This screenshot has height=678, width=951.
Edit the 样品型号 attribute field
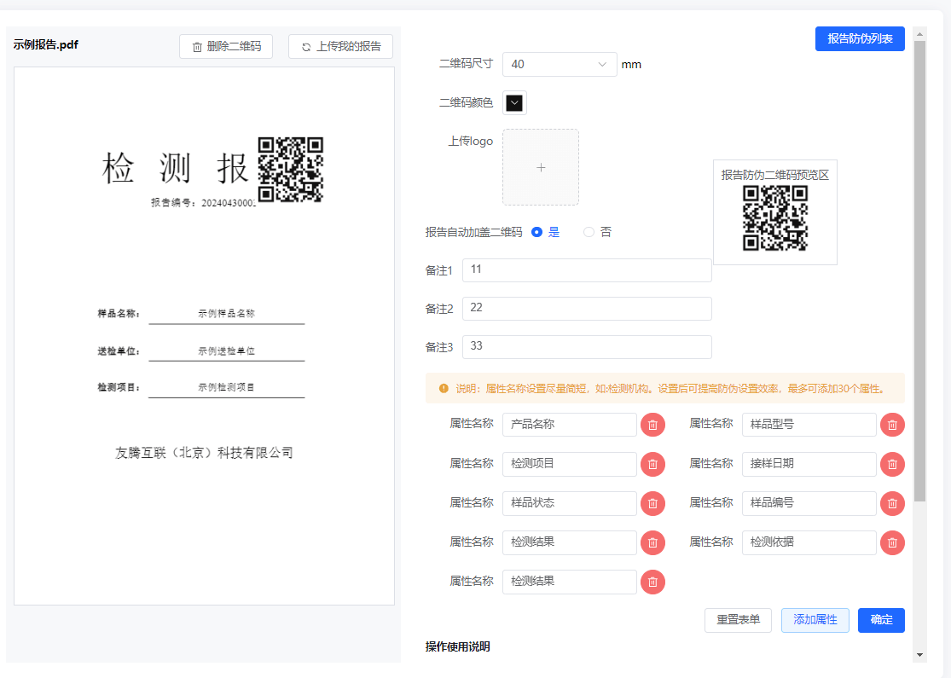809,425
